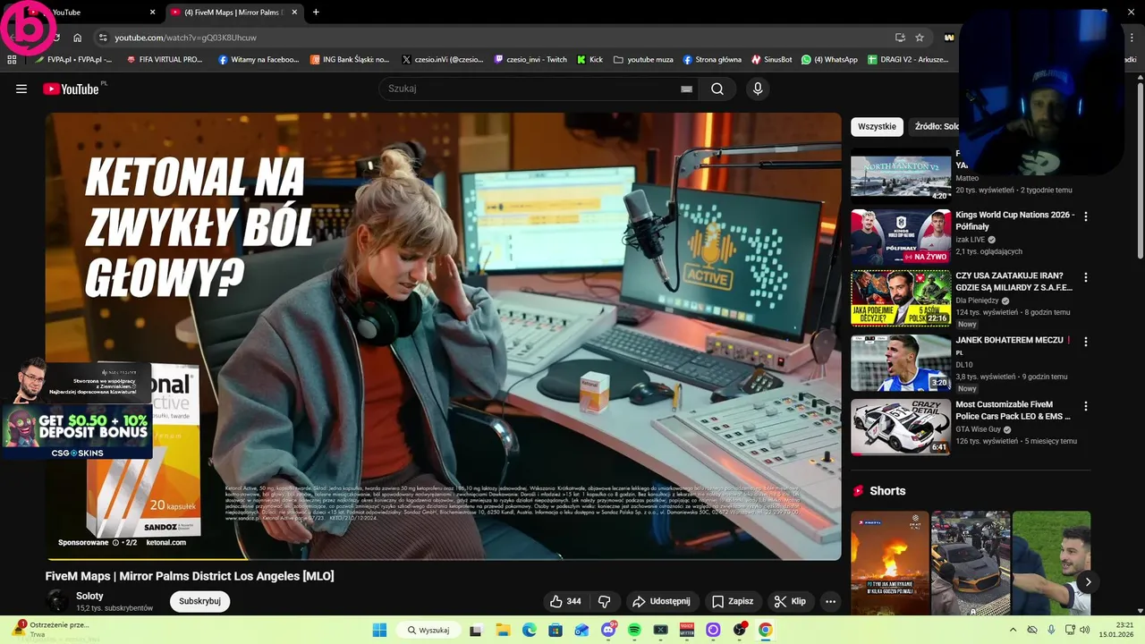Open a new browser tab
The width and height of the screenshot is (1145, 644).
click(316, 13)
